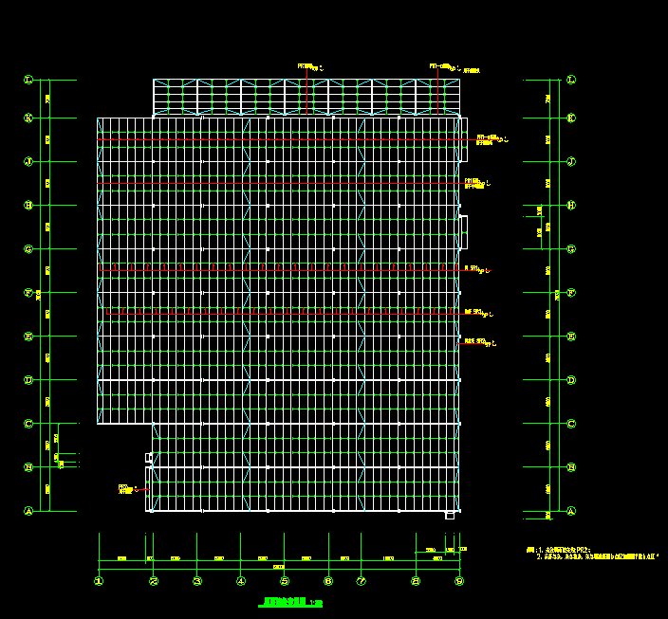Click bottom axis bubble number 3

point(196,581)
